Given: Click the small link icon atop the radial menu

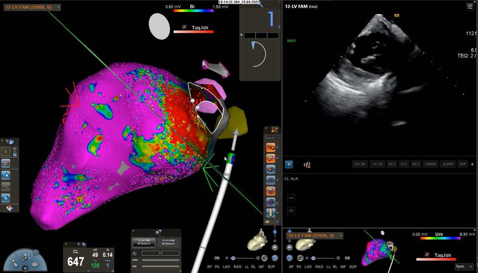Looking at the screenshot, I should pos(36,252).
